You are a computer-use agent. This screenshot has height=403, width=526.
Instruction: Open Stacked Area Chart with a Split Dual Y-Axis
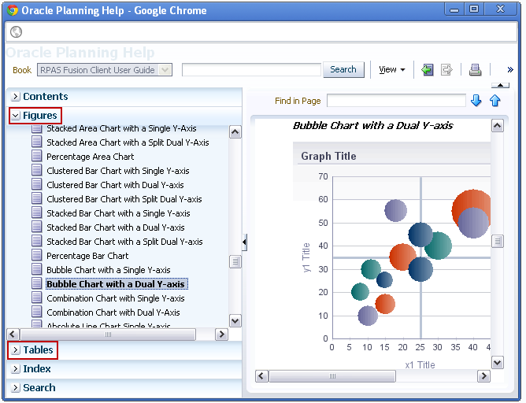click(x=128, y=142)
